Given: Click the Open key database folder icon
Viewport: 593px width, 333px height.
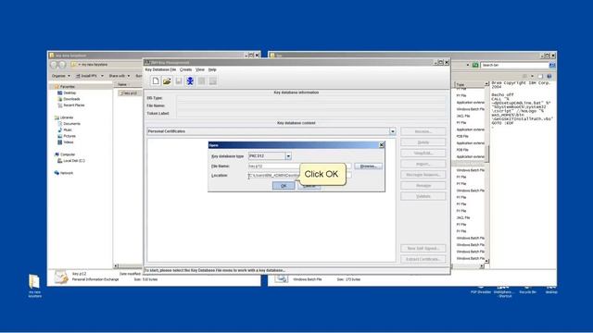Looking at the screenshot, I should [x=167, y=80].
